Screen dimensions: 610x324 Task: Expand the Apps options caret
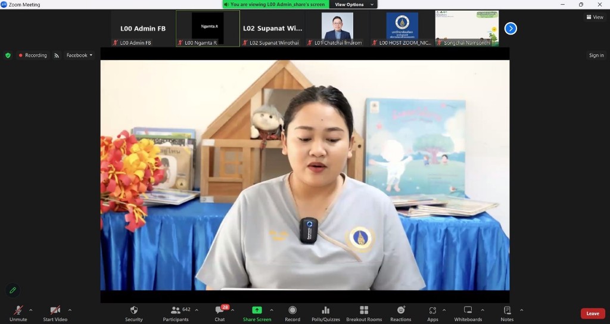point(444,310)
